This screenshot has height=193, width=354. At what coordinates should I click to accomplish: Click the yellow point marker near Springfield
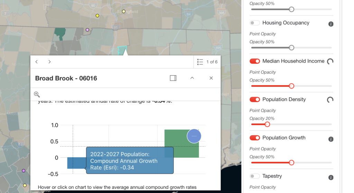click(x=124, y=11)
